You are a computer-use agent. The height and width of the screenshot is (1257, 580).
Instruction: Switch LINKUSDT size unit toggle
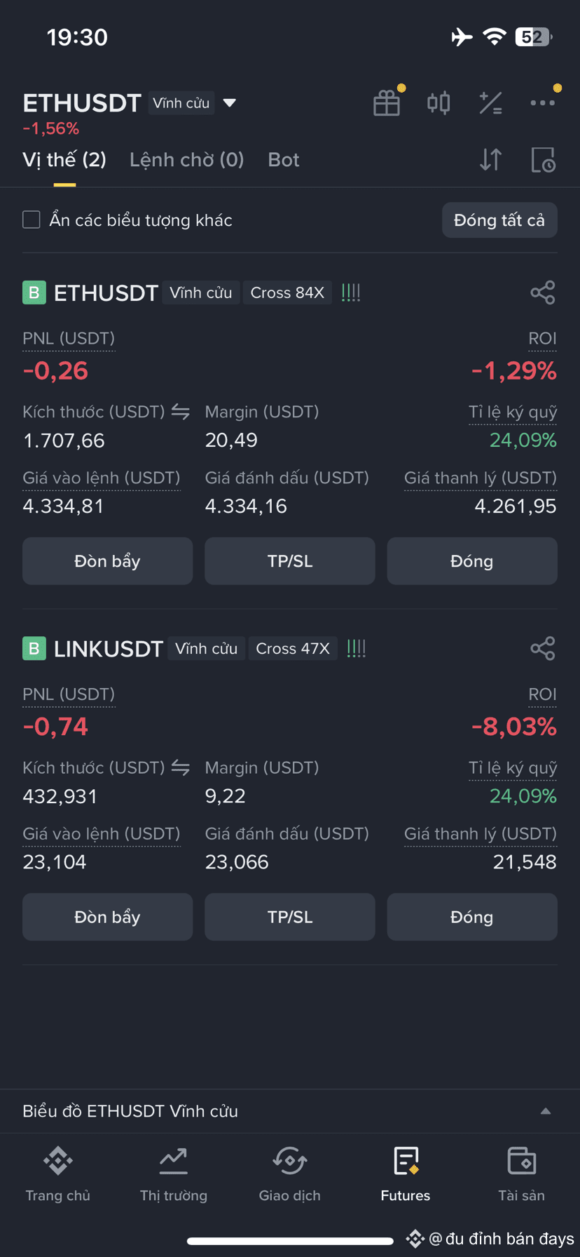(181, 767)
